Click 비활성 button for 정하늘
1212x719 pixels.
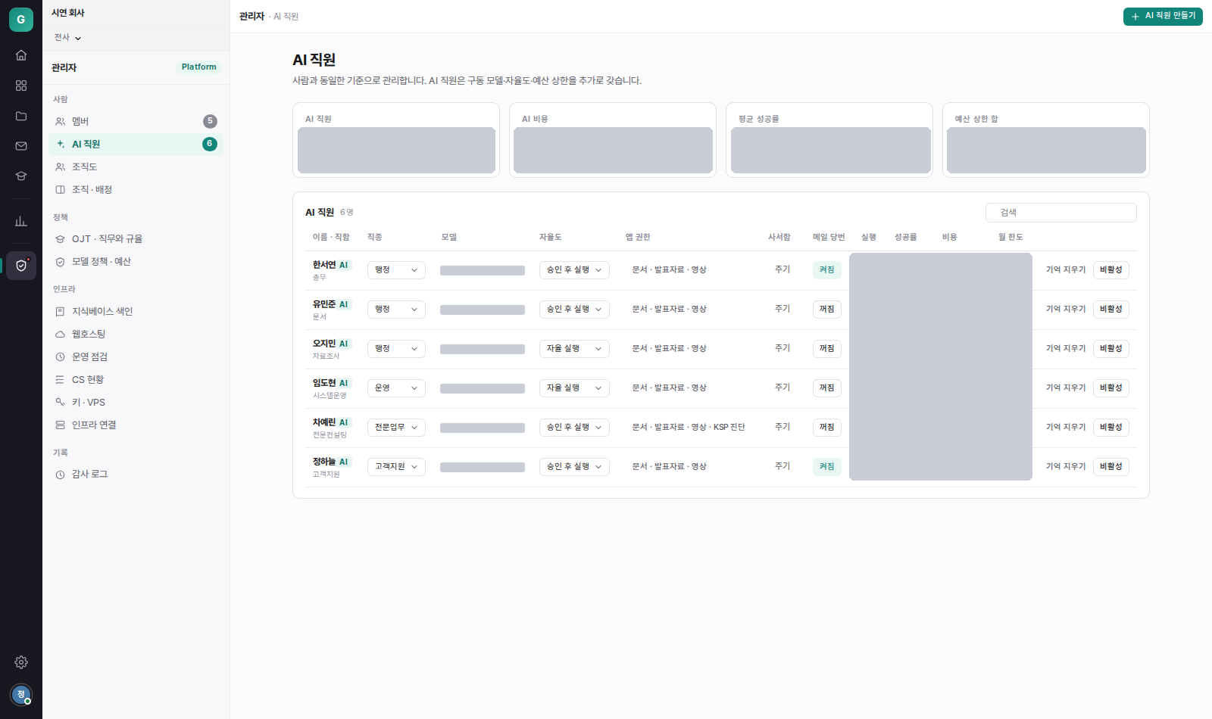pos(1110,466)
